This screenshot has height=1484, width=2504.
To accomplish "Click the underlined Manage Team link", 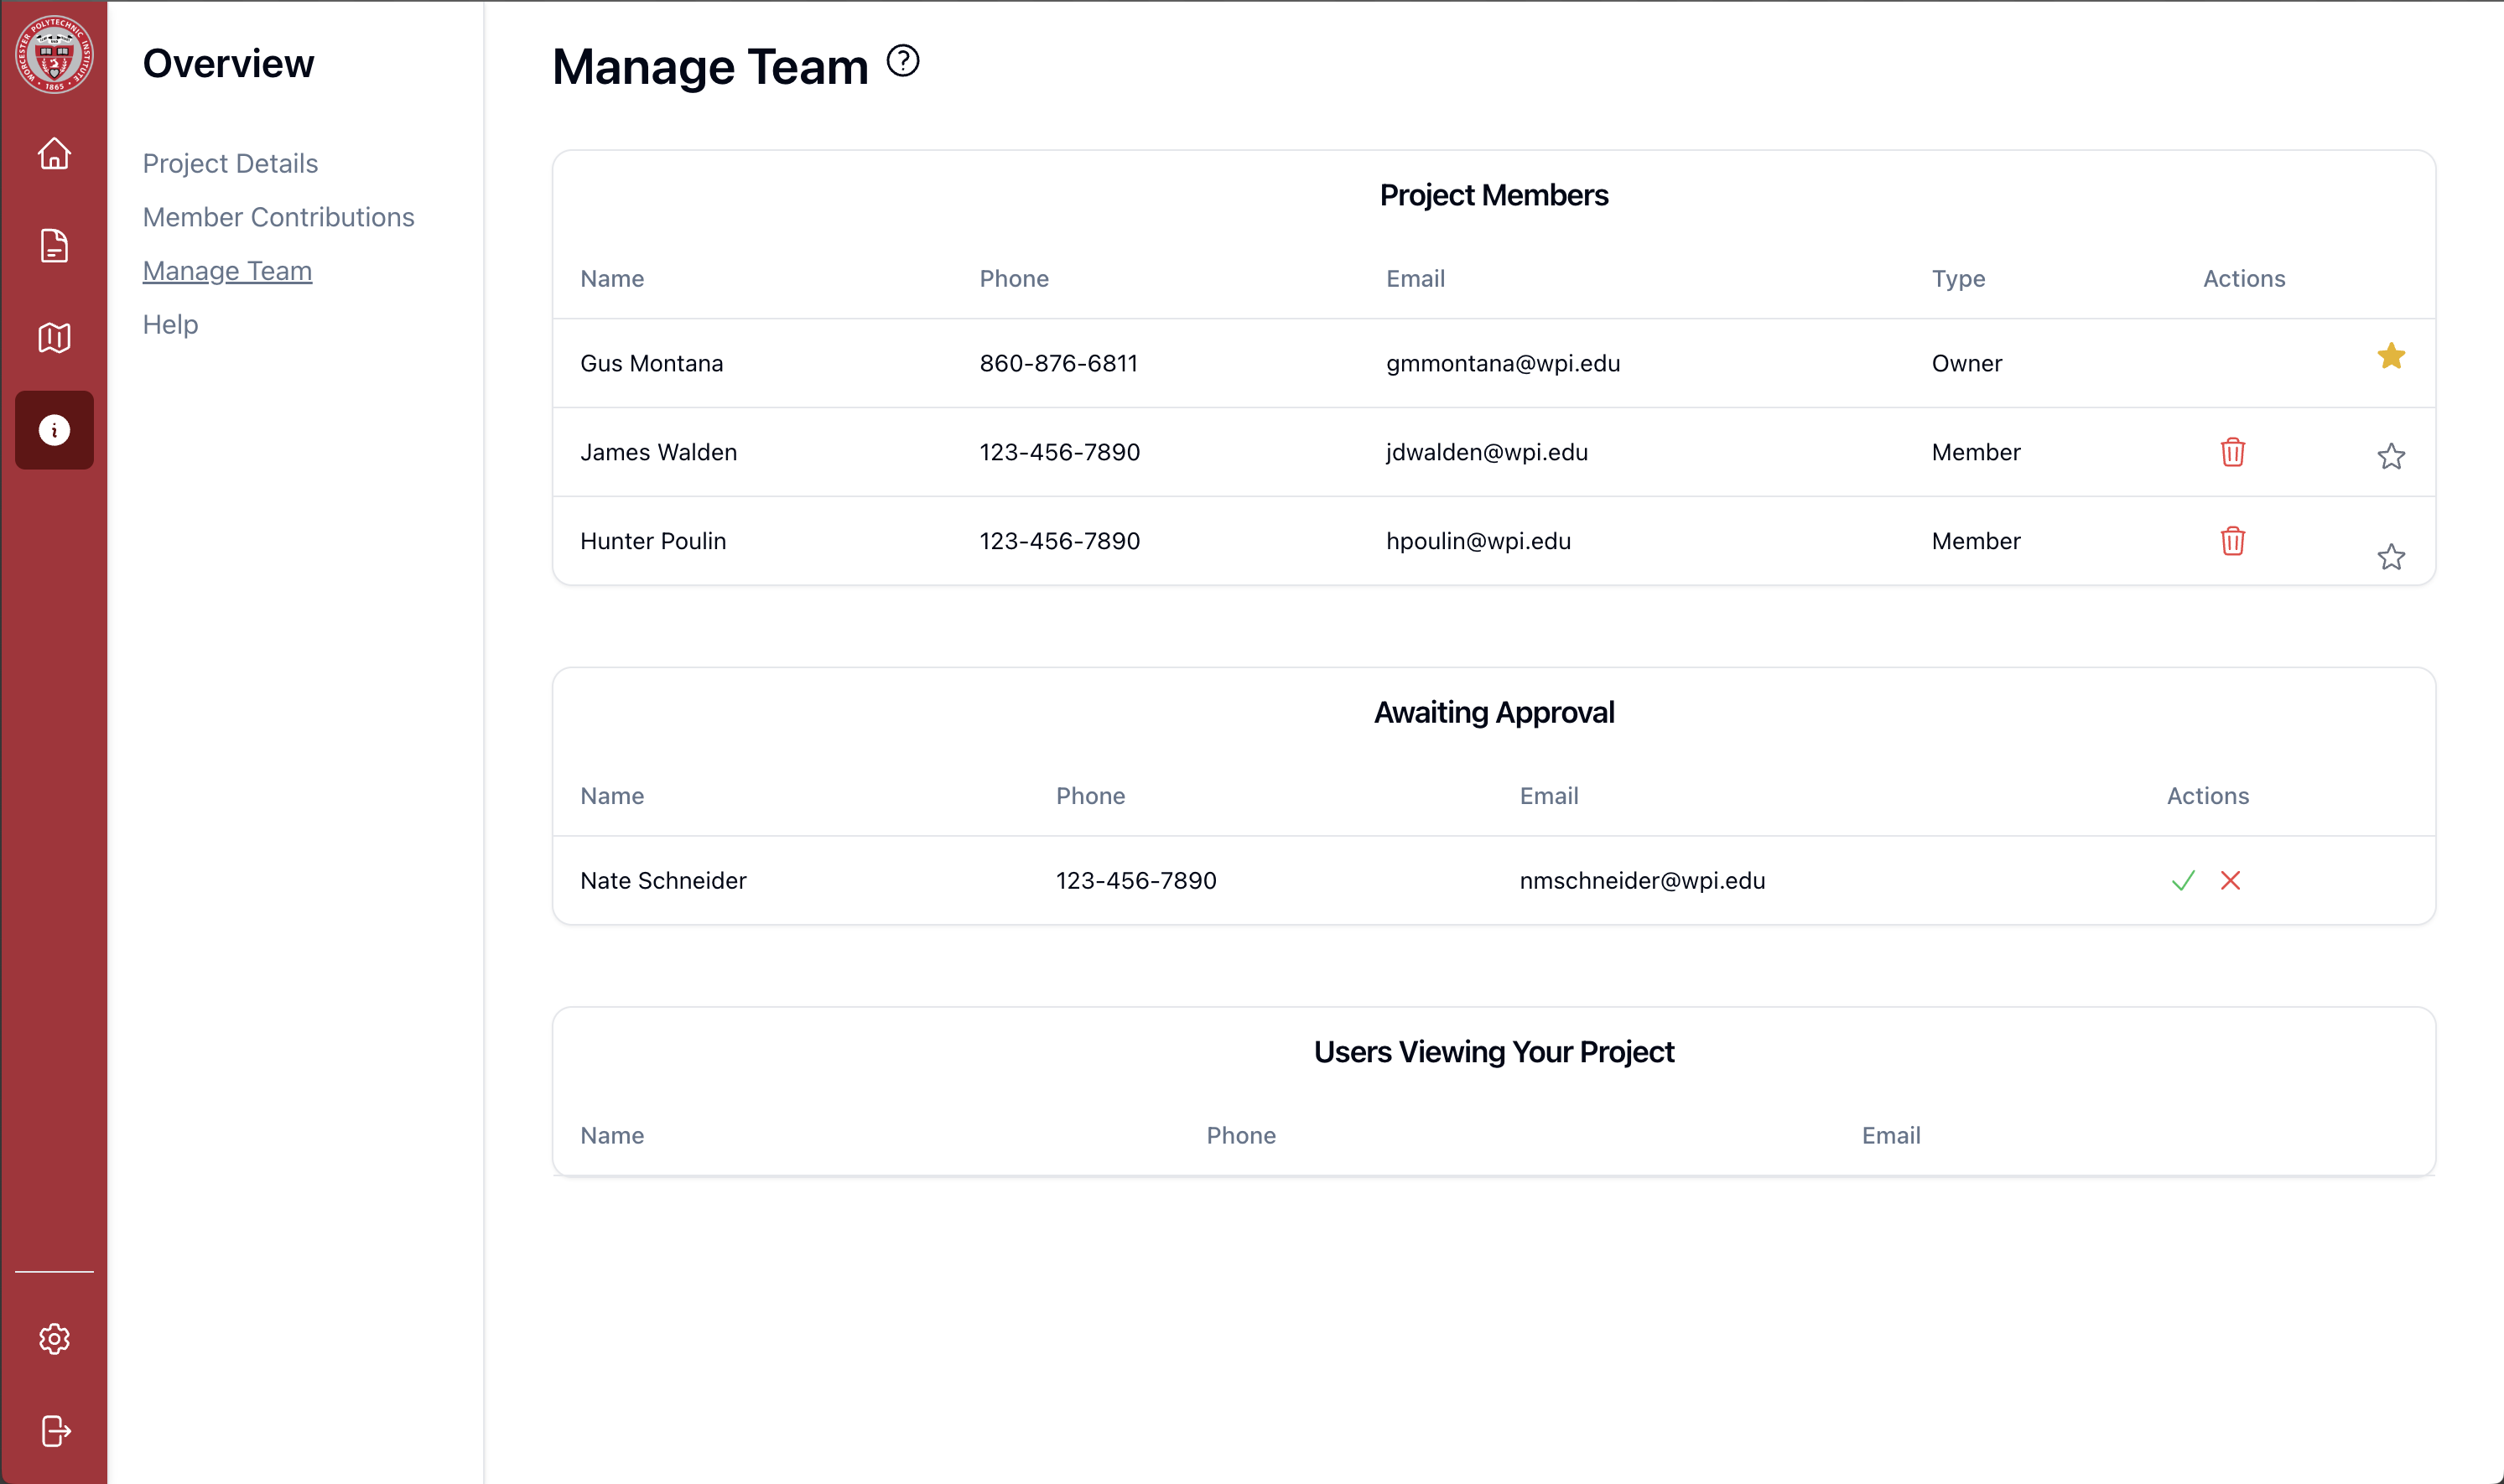I will click(x=227, y=270).
